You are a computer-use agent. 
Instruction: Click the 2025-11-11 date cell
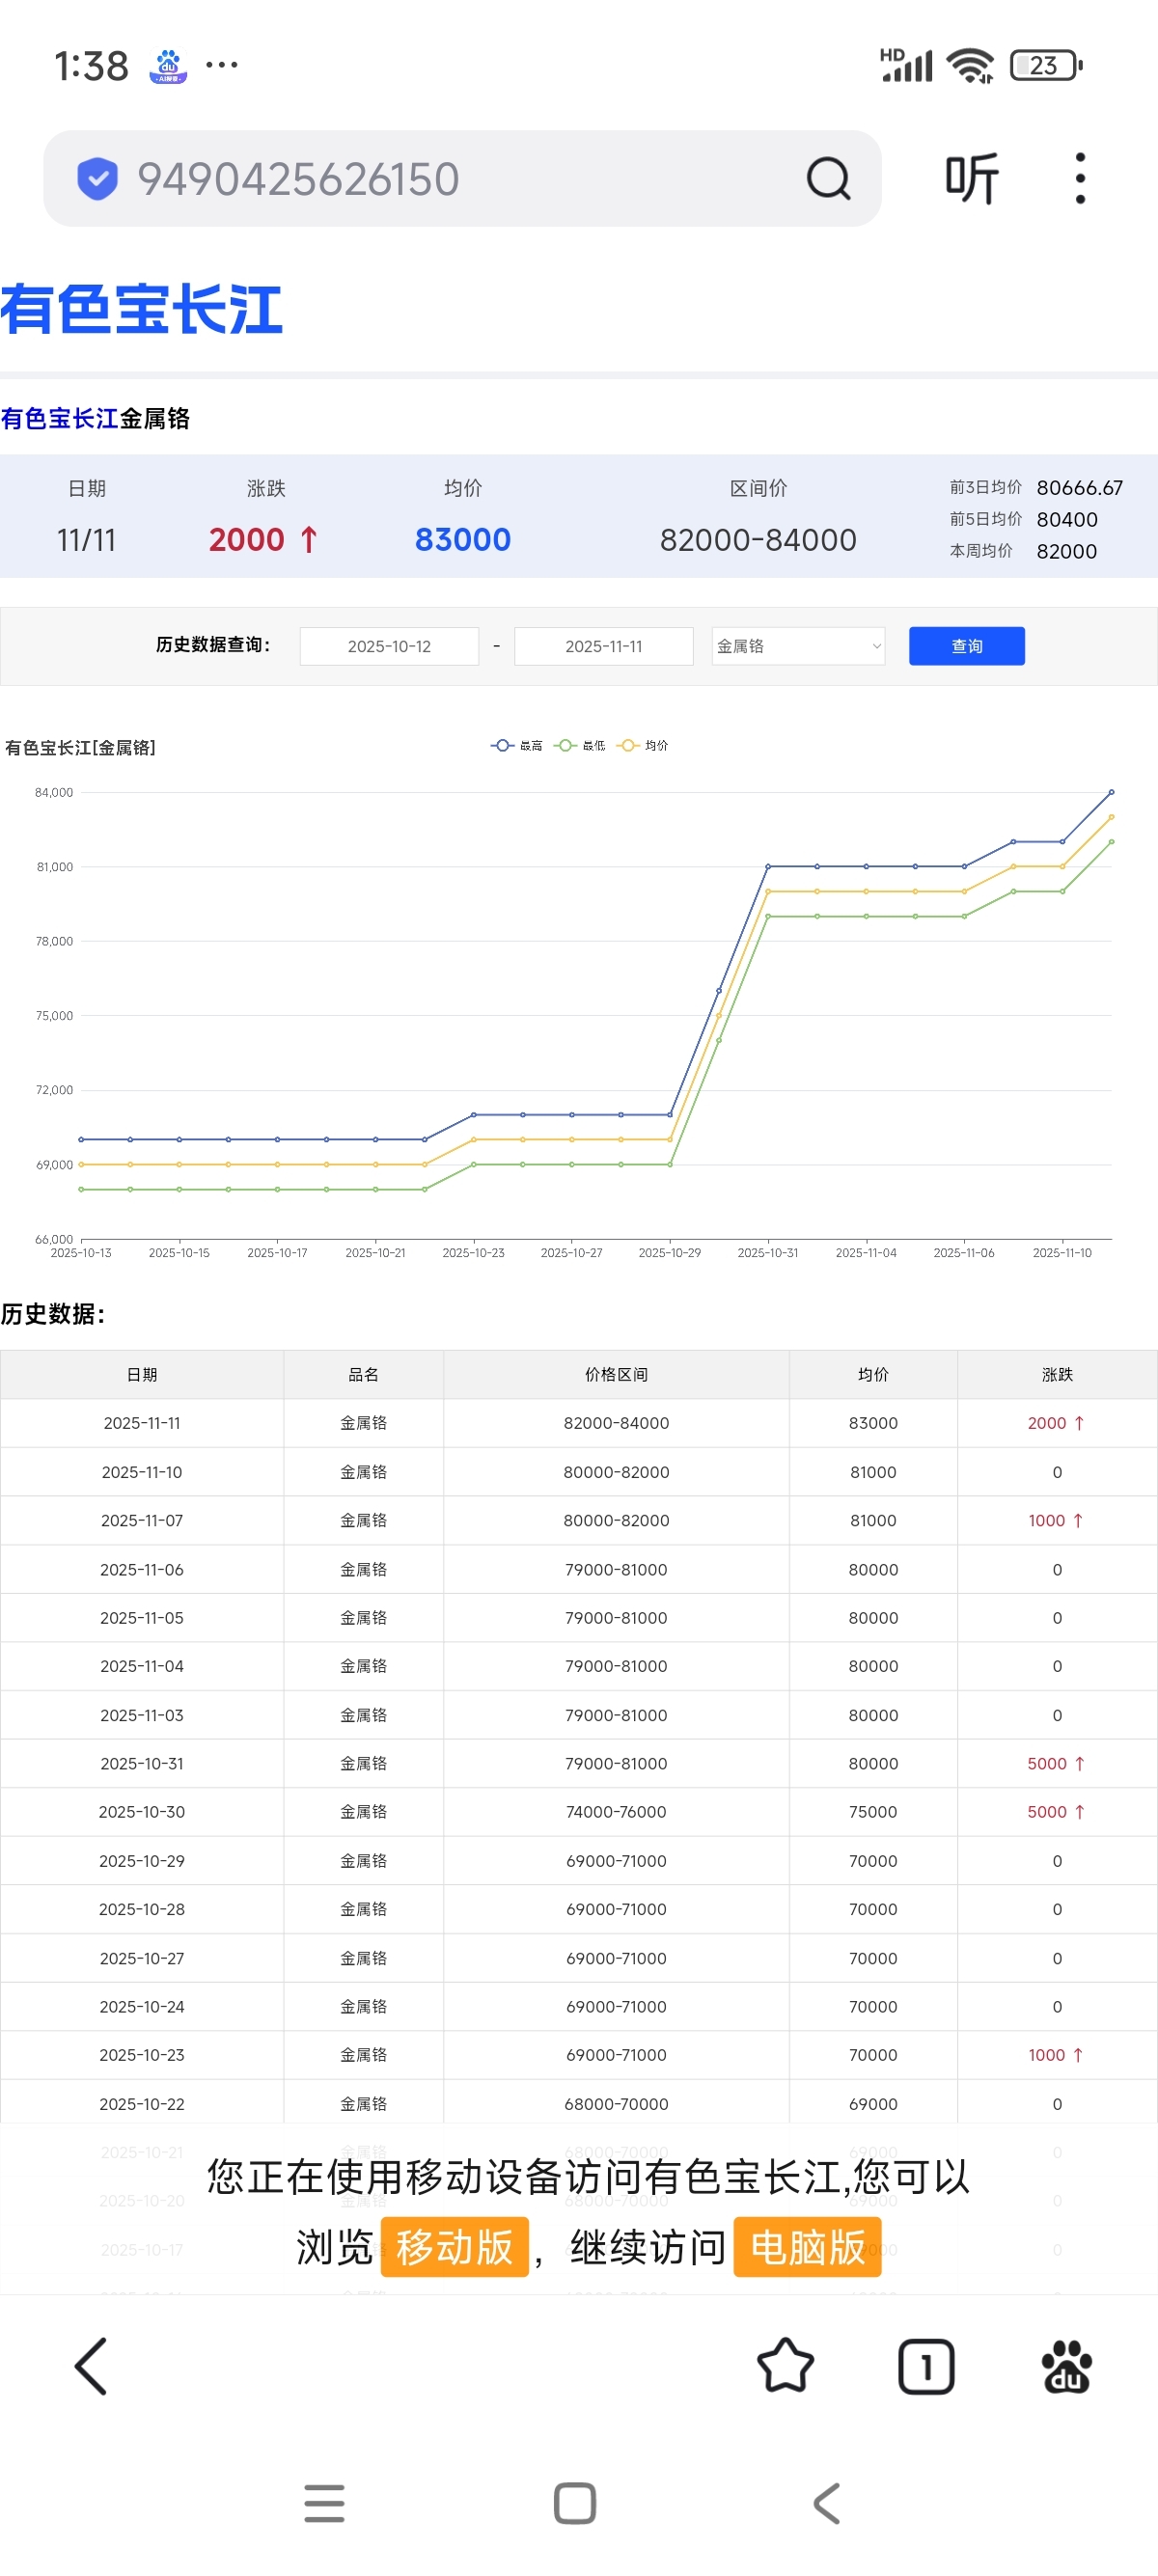click(x=142, y=1423)
